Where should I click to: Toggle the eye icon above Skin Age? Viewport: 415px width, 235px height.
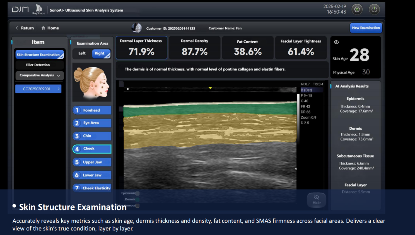point(336,42)
